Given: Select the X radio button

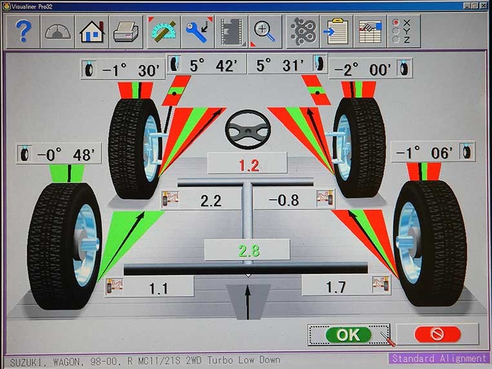Looking at the screenshot, I should coord(396,22).
